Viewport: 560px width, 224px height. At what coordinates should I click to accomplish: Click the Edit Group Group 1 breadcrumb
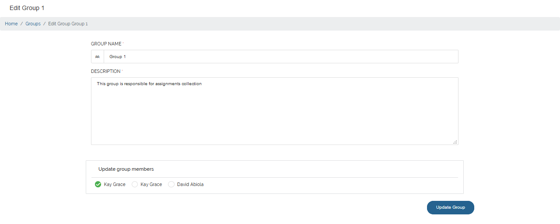click(68, 24)
